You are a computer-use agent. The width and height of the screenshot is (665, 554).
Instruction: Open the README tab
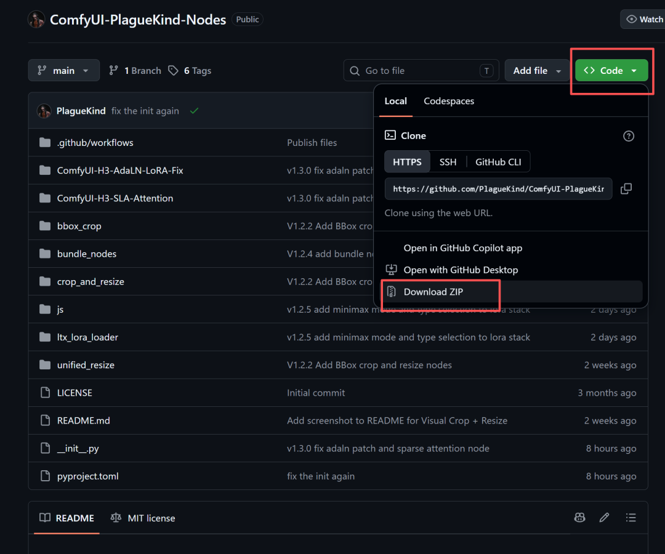[x=66, y=518]
